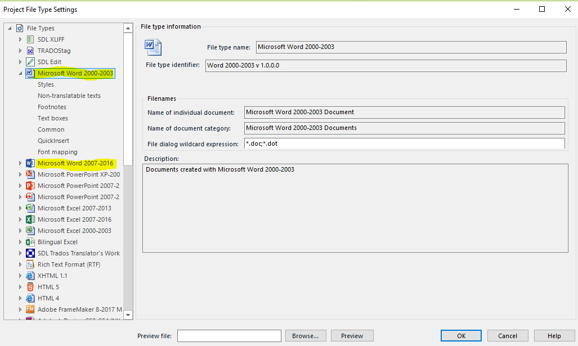Image resolution: width=578 pixels, height=346 pixels.
Task: Confirm settings with the OK button
Action: pyautogui.click(x=461, y=336)
